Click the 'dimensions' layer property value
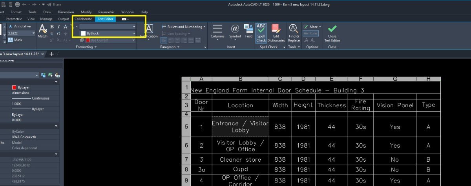This screenshot has height=186, width=471. point(20,93)
